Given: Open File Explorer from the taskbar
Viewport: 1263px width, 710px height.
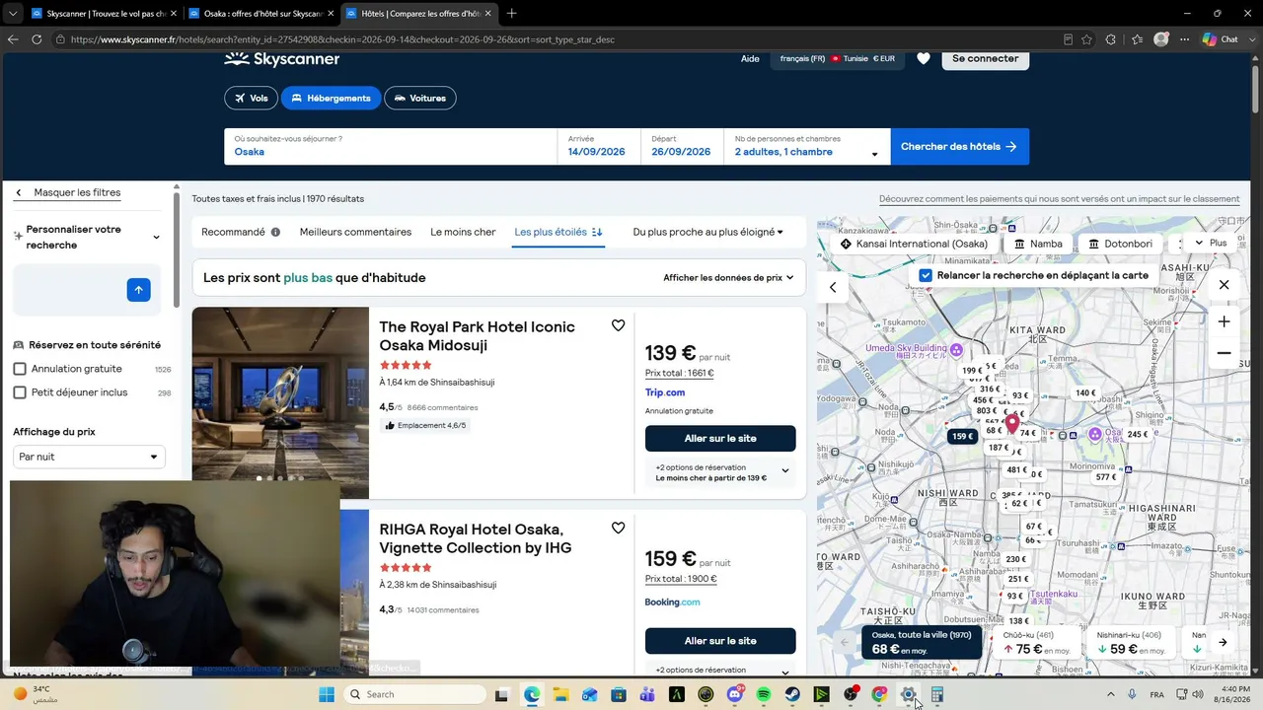Looking at the screenshot, I should point(560,694).
